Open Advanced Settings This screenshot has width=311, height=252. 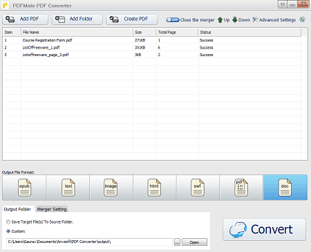click(x=274, y=20)
